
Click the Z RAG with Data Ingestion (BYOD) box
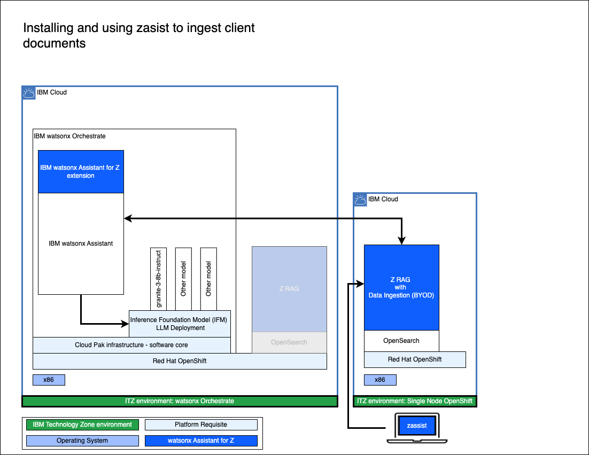coord(401,287)
